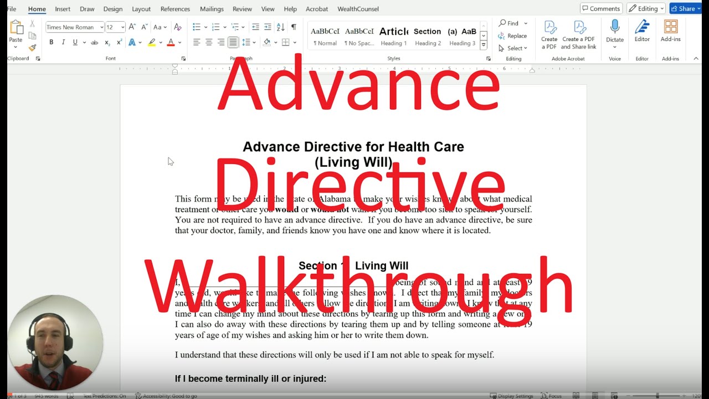Click the Cut scissors icon
Screen dimensions: 709x399
(33, 24)
